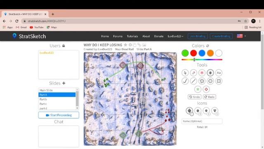Click the lock icon next to Users
The image size is (264, 149).
click(64, 46)
